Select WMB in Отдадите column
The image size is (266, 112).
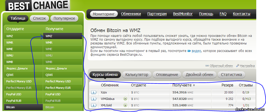click(23, 62)
